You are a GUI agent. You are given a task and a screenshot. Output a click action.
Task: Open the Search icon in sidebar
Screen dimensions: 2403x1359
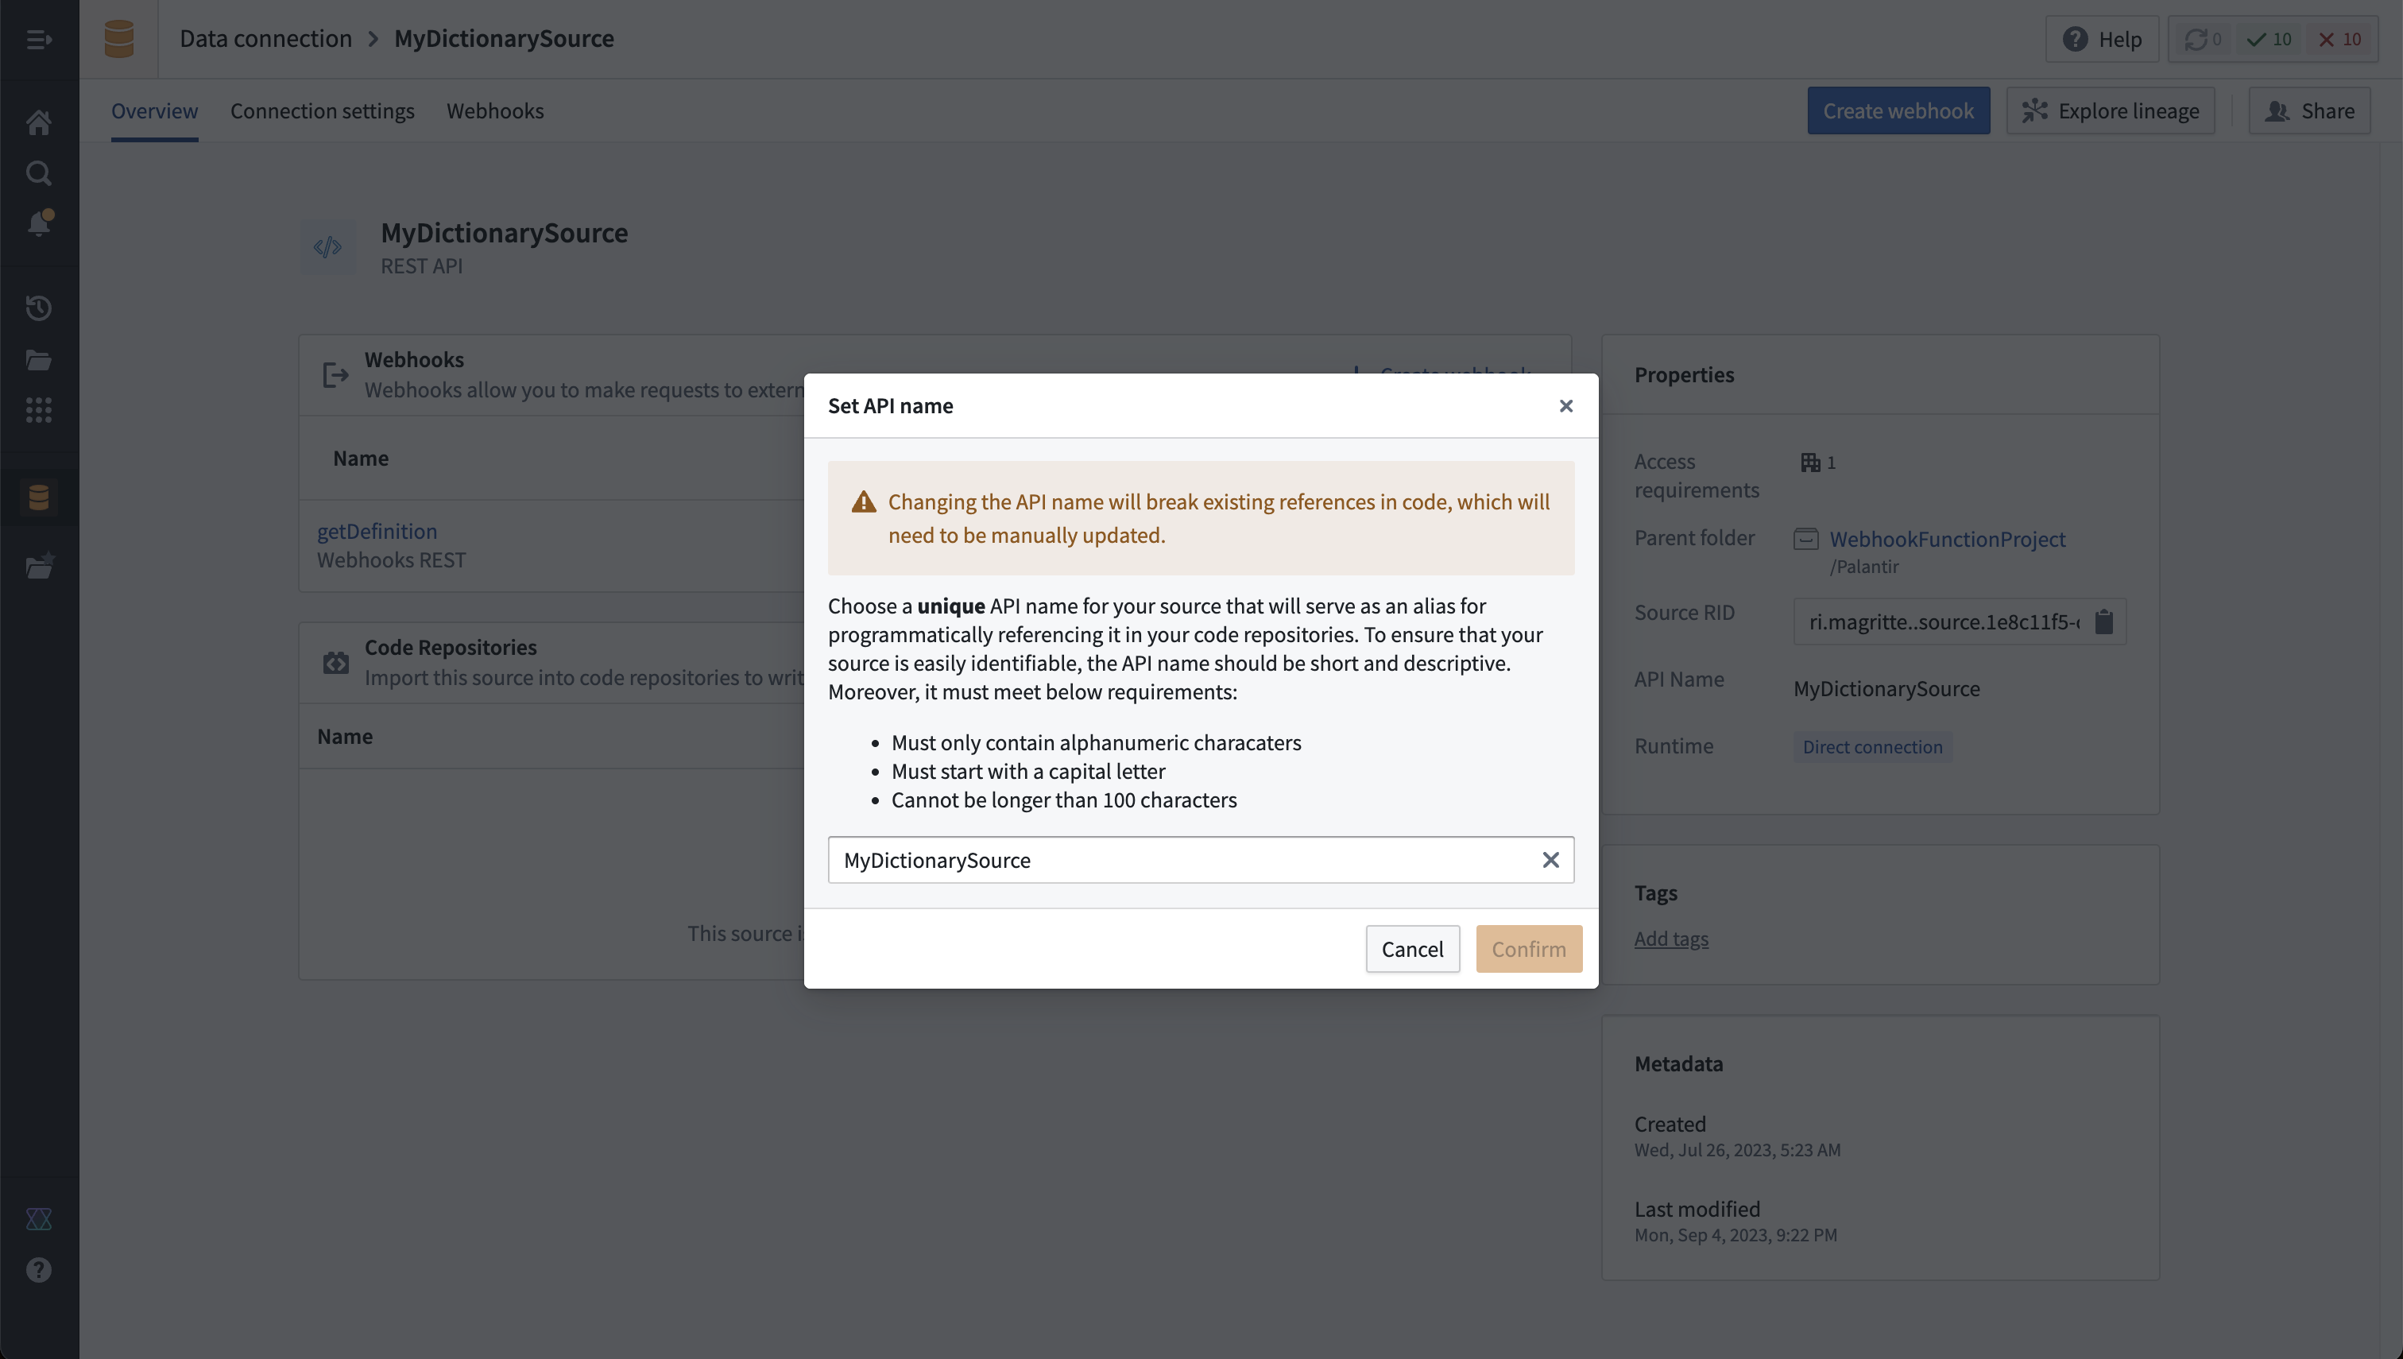[38, 172]
